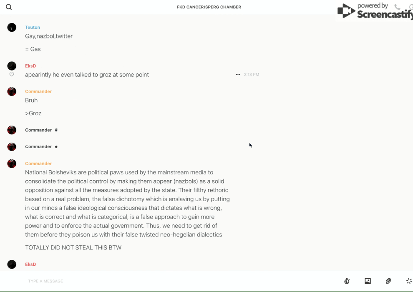Open the image picker icon
Screen dimensions: 413x292
tap(368, 281)
